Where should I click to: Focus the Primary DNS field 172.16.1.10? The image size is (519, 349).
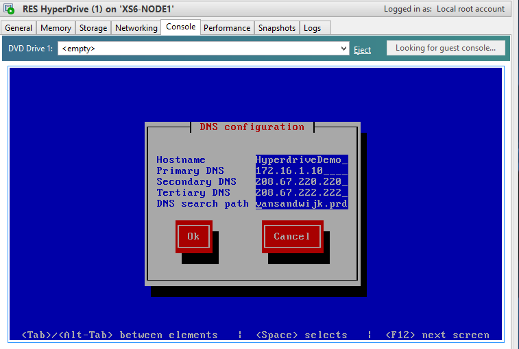[302, 171]
